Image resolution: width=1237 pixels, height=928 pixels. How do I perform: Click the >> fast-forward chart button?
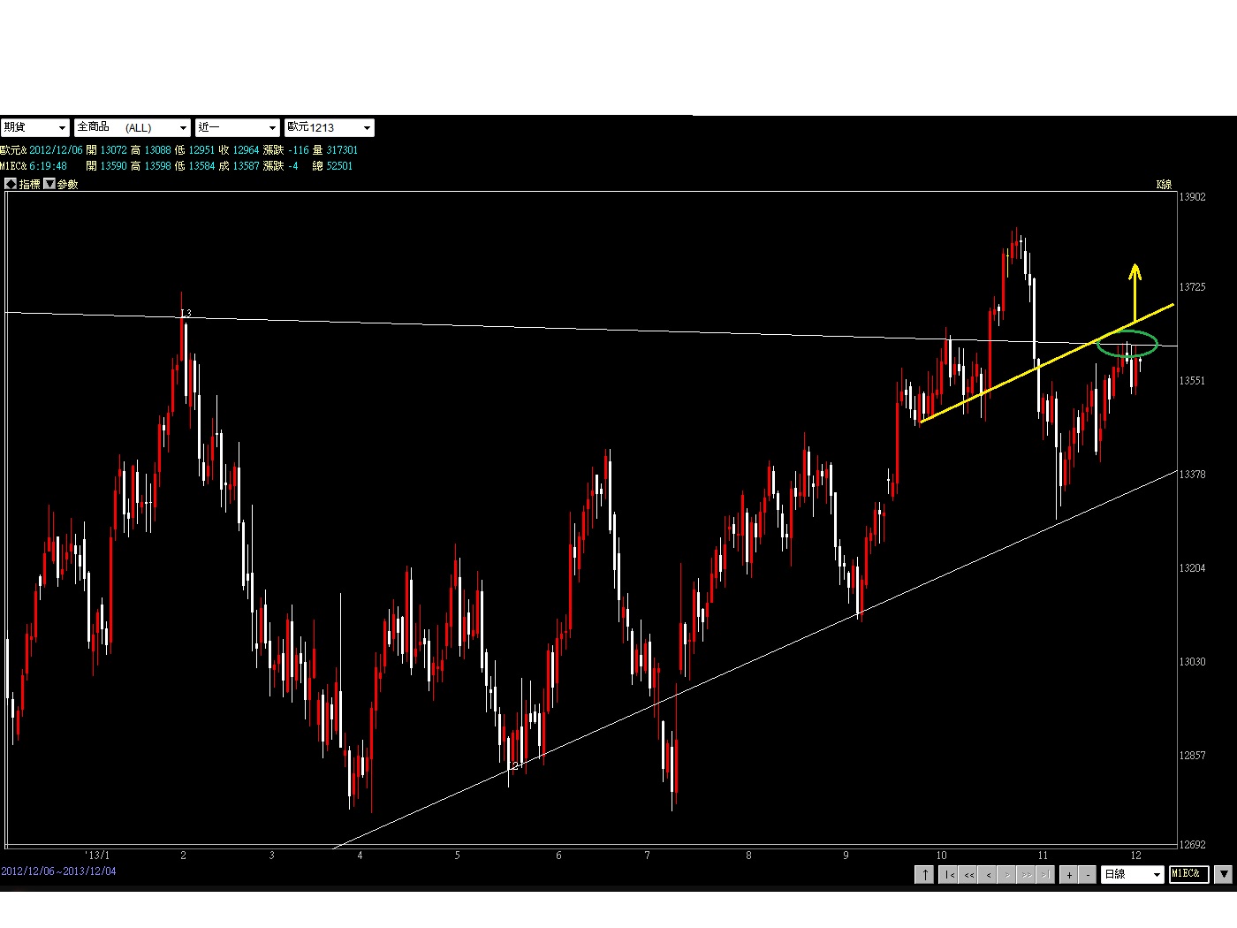(x=1027, y=874)
